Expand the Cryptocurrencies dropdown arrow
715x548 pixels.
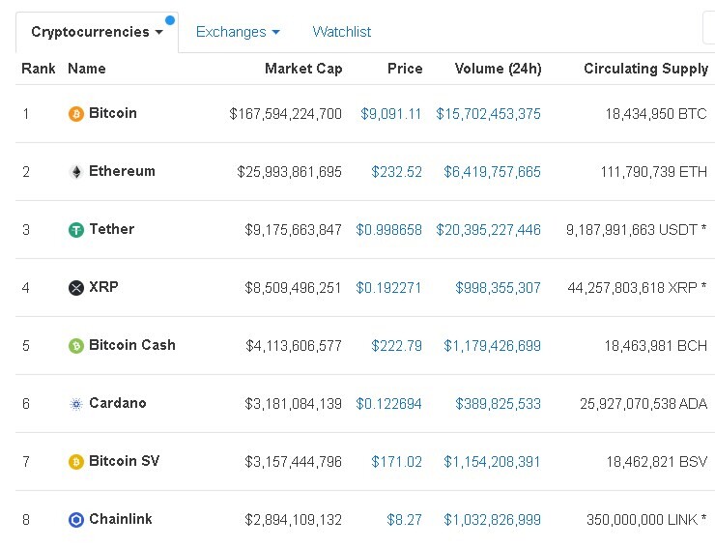[159, 33]
